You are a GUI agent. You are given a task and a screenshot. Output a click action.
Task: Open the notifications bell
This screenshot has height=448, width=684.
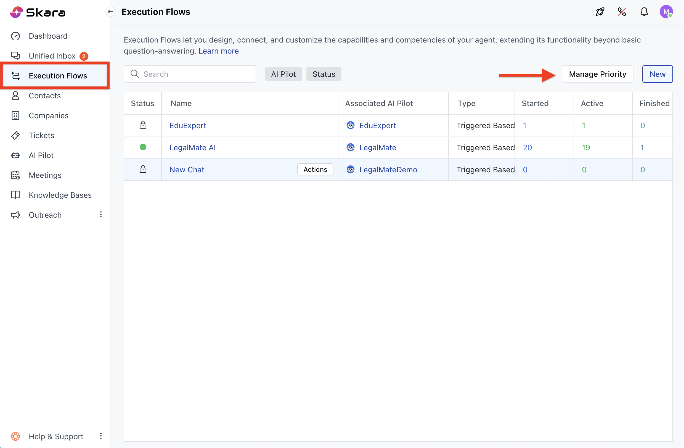[644, 12]
